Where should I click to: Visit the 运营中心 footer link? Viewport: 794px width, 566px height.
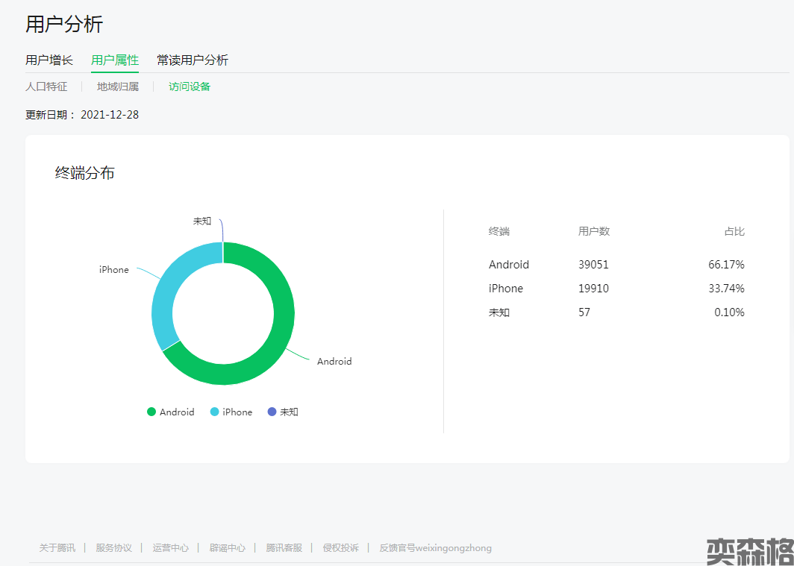pos(170,548)
